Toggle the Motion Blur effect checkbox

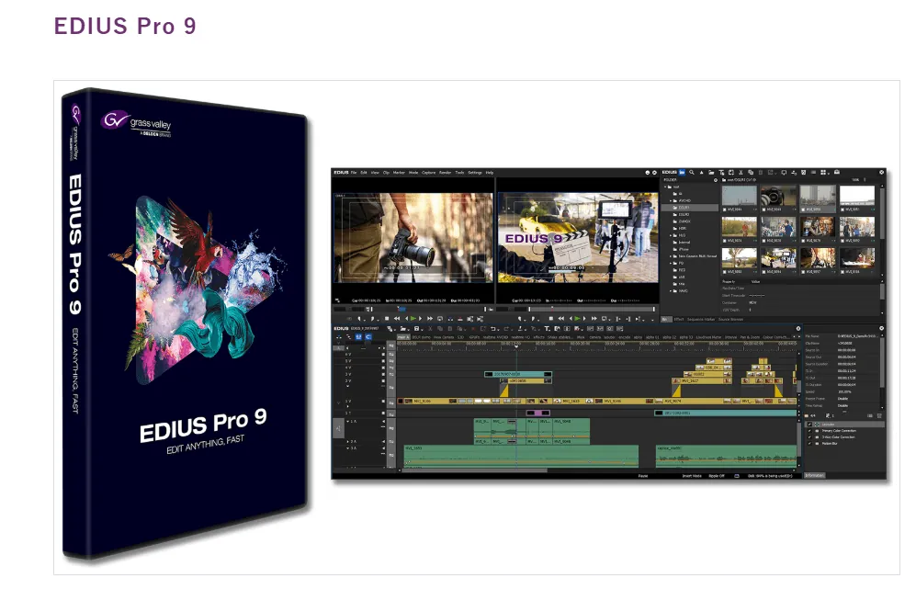(809, 444)
